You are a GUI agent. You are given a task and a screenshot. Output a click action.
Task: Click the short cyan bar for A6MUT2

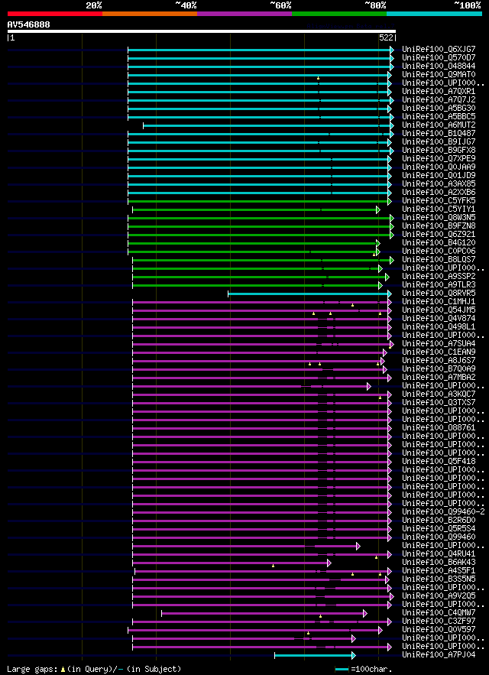coord(269,125)
